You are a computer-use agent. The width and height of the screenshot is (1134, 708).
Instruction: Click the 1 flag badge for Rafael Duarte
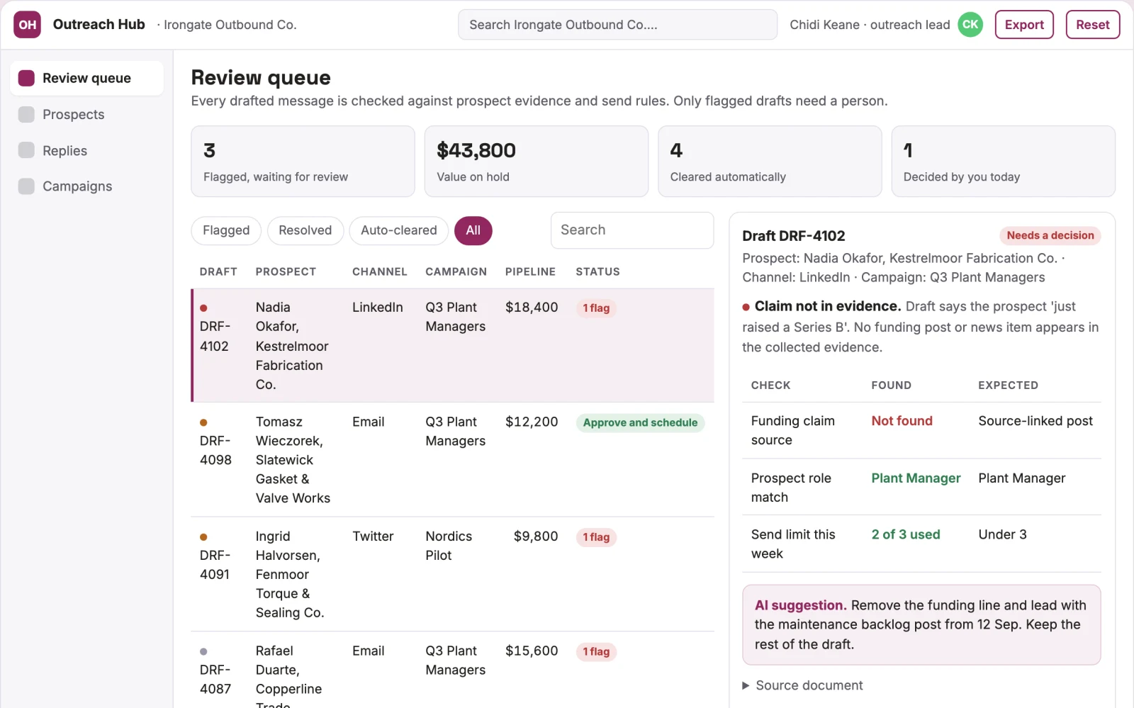[596, 652]
